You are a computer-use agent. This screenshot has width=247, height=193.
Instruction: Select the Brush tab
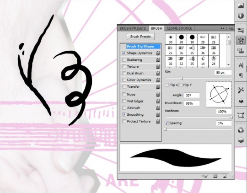(156, 28)
